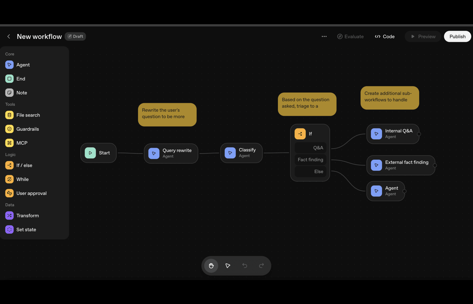Add the MCP tool node
The height and width of the screenshot is (304, 473).
[22, 143]
